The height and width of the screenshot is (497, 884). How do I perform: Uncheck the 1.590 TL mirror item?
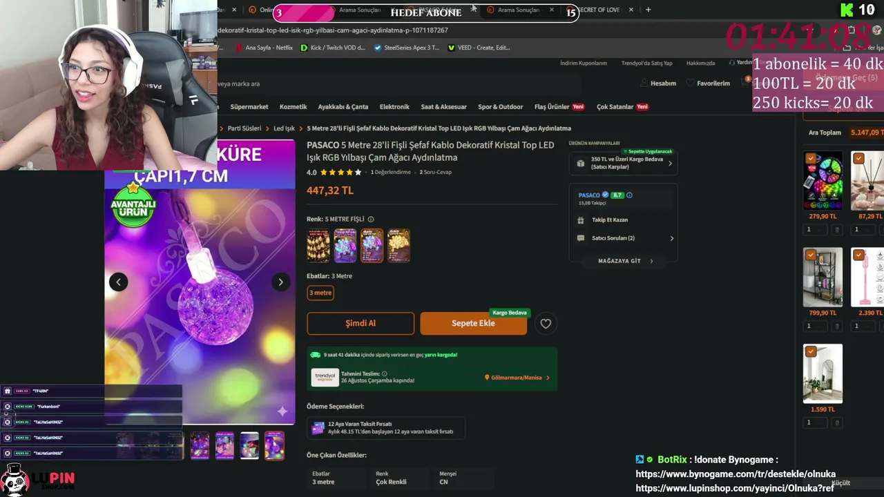pos(811,351)
